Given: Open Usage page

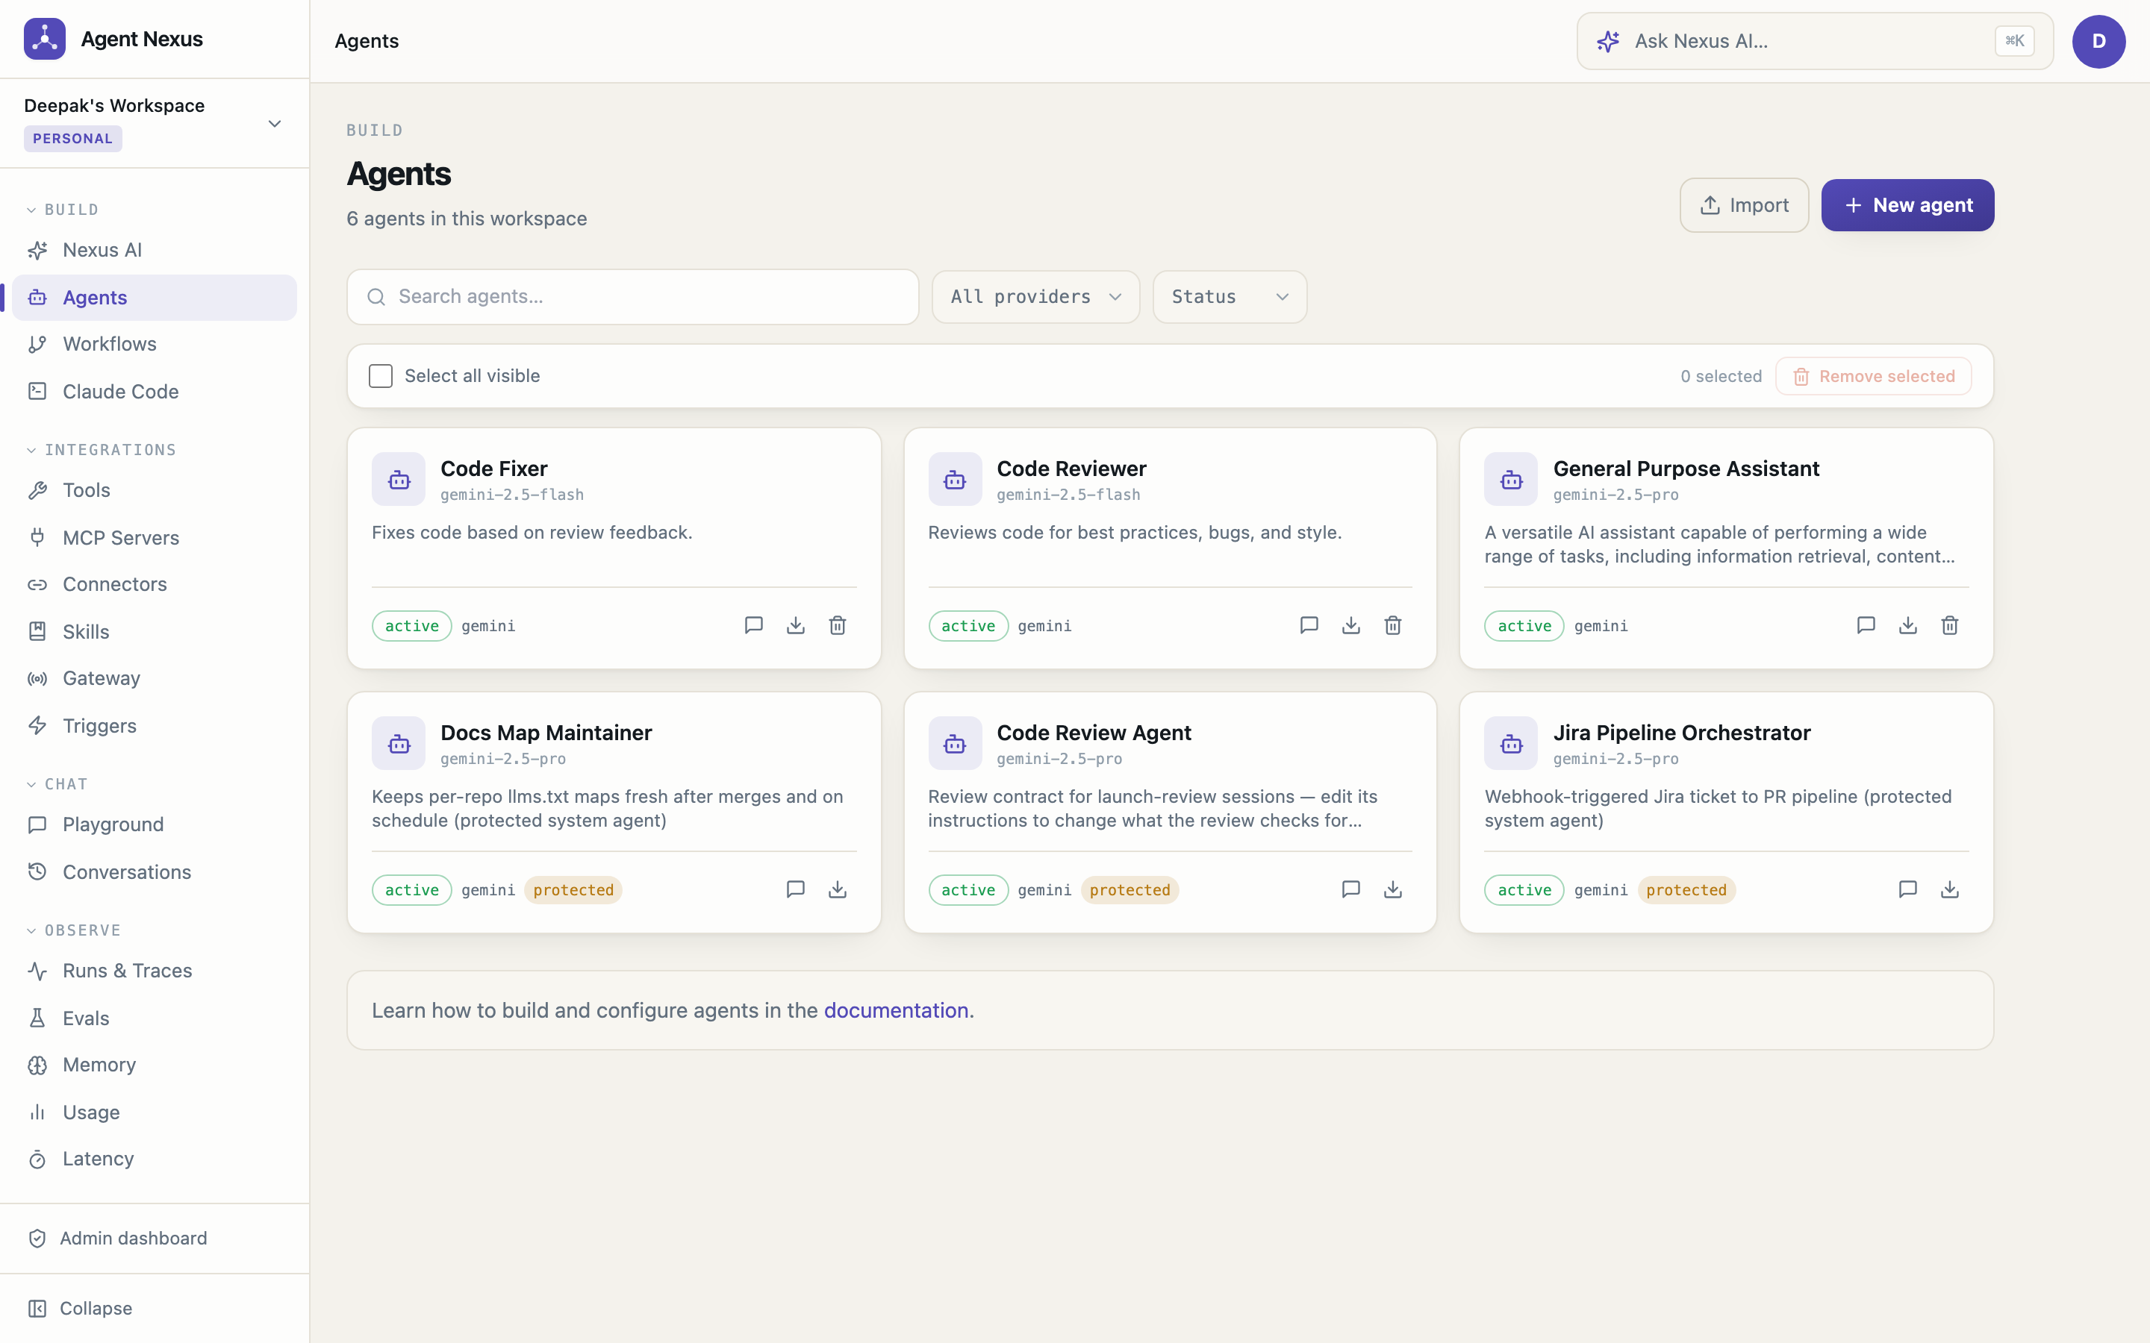Looking at the screenshot, I should [155, 1112].
